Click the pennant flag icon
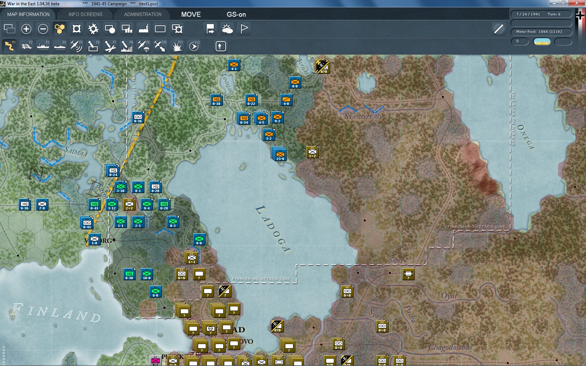The width and height of the screenshot is (586, 366). pyautogui.click(x=244, y=29)
